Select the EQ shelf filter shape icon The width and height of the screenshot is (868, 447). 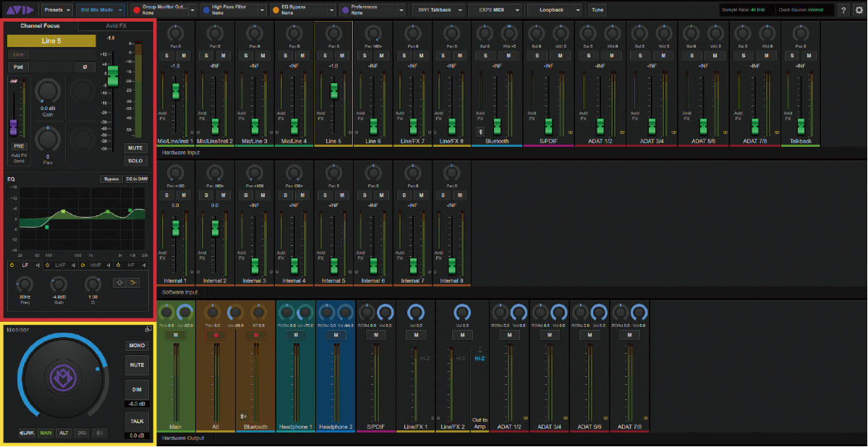click(x=133, y=282)
